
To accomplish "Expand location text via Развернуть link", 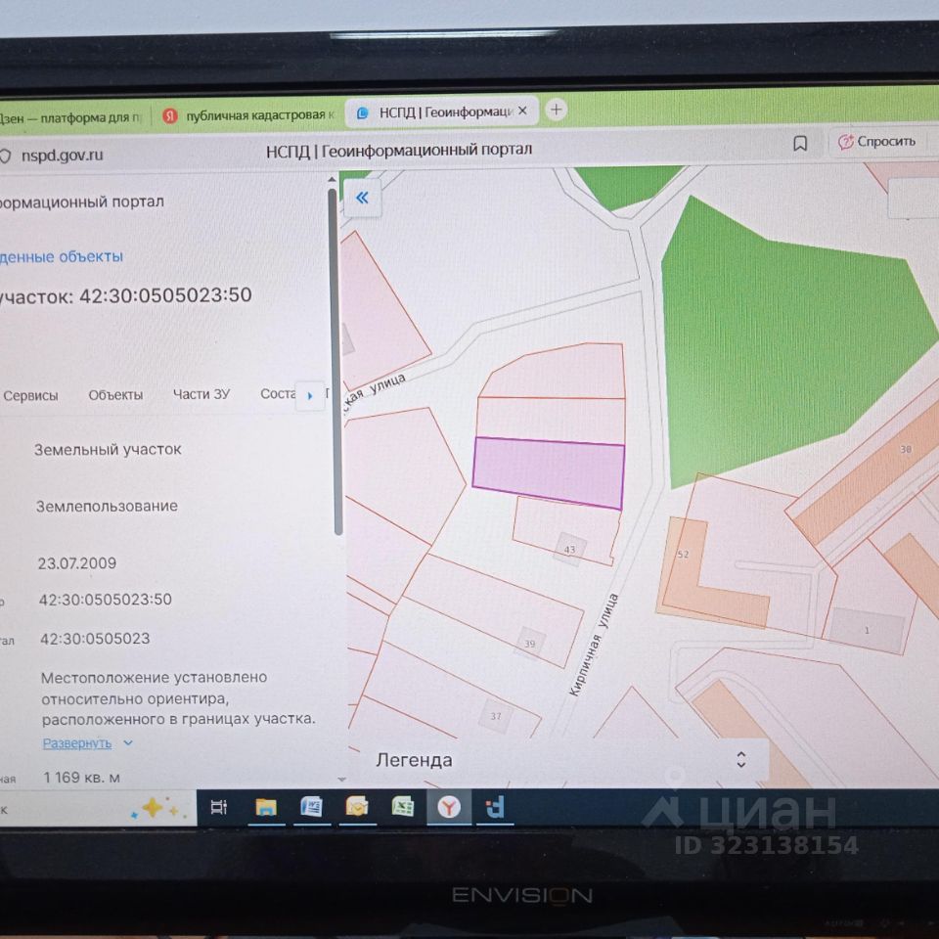I will click(x=76, y=743).
